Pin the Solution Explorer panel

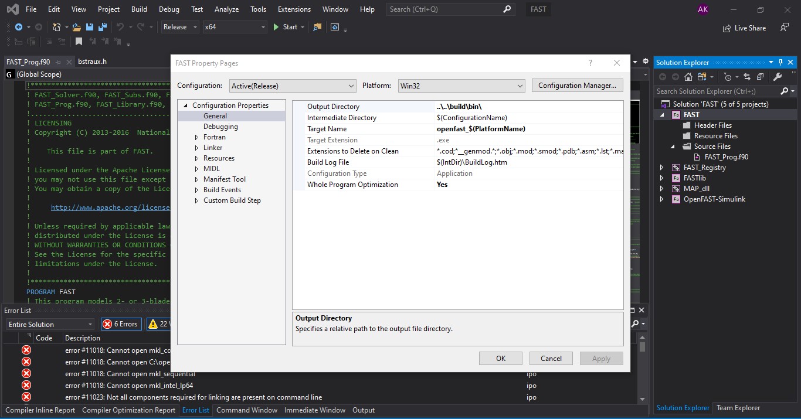(x=780, y=62)
